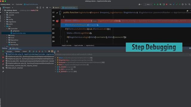Click the warning indicator in editor corner

click(x=188, y=11)
